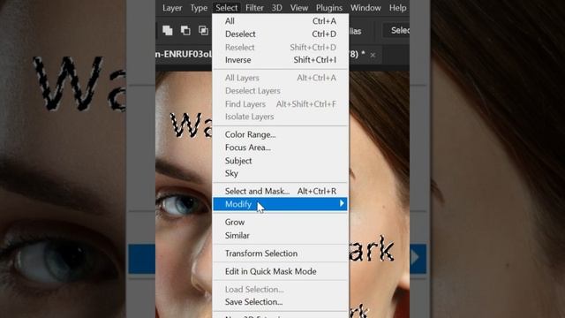Choose Edit in Quick Mask Mode

[x=281, y=271]
